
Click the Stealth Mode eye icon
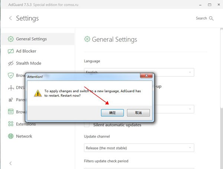10,63
